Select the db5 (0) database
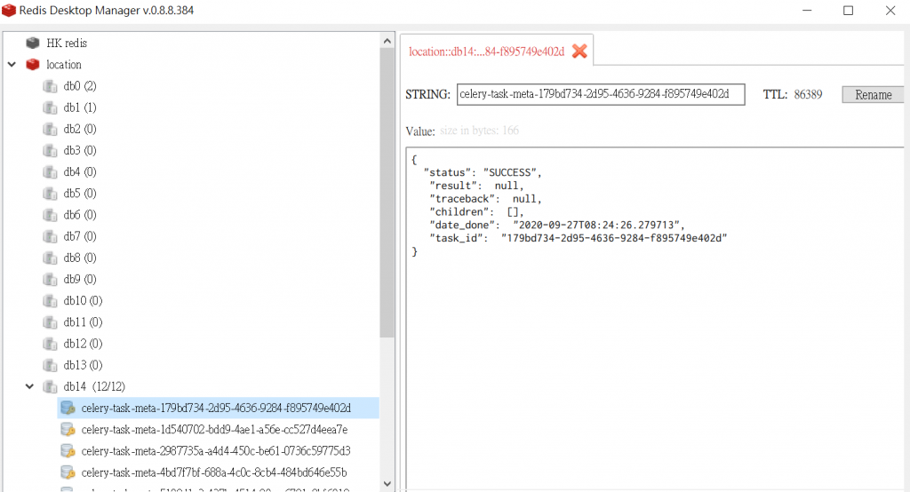 pyautogui.click(x=80, y=194)
